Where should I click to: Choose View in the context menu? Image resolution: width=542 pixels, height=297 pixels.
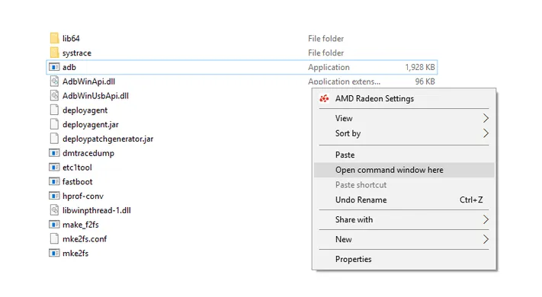pos(404,118)
